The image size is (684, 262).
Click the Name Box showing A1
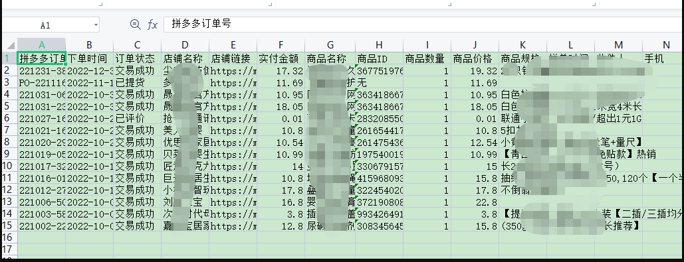pos(51,25)
